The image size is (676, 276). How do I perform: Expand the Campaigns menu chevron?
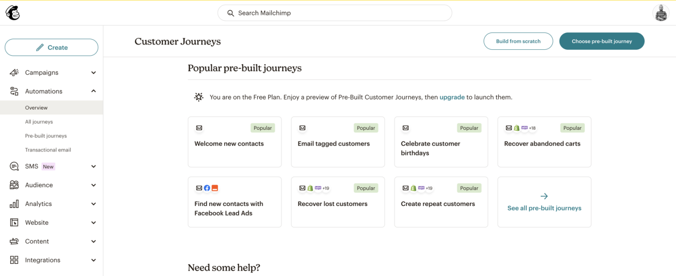(x=93, y=73)
